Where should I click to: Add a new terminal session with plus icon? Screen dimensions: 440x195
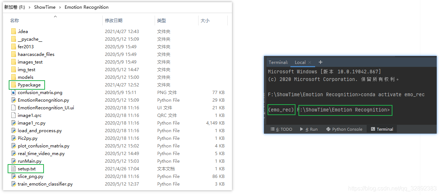(320, 62)
